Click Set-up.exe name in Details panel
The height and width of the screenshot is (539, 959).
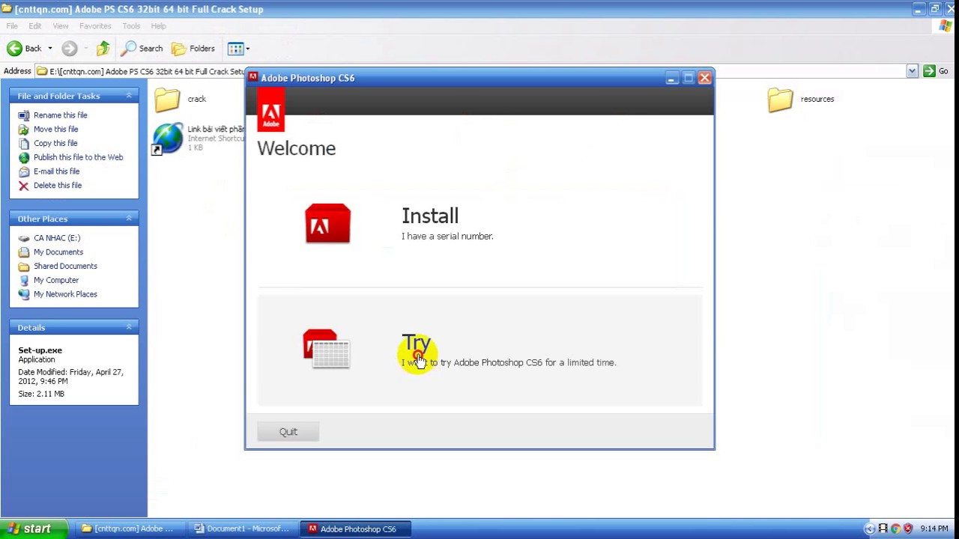tap(40, 350)
